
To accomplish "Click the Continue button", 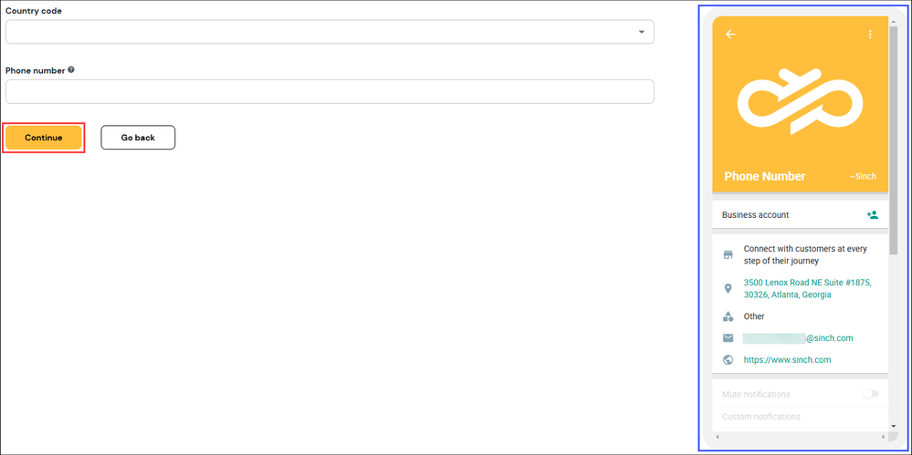I will pyautogui.click(x=44, y=138).
